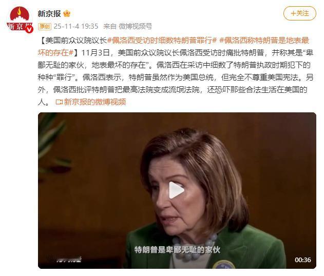Play the video with center play button
Viewport: 324px width, 276px height.
coord(176,190)
